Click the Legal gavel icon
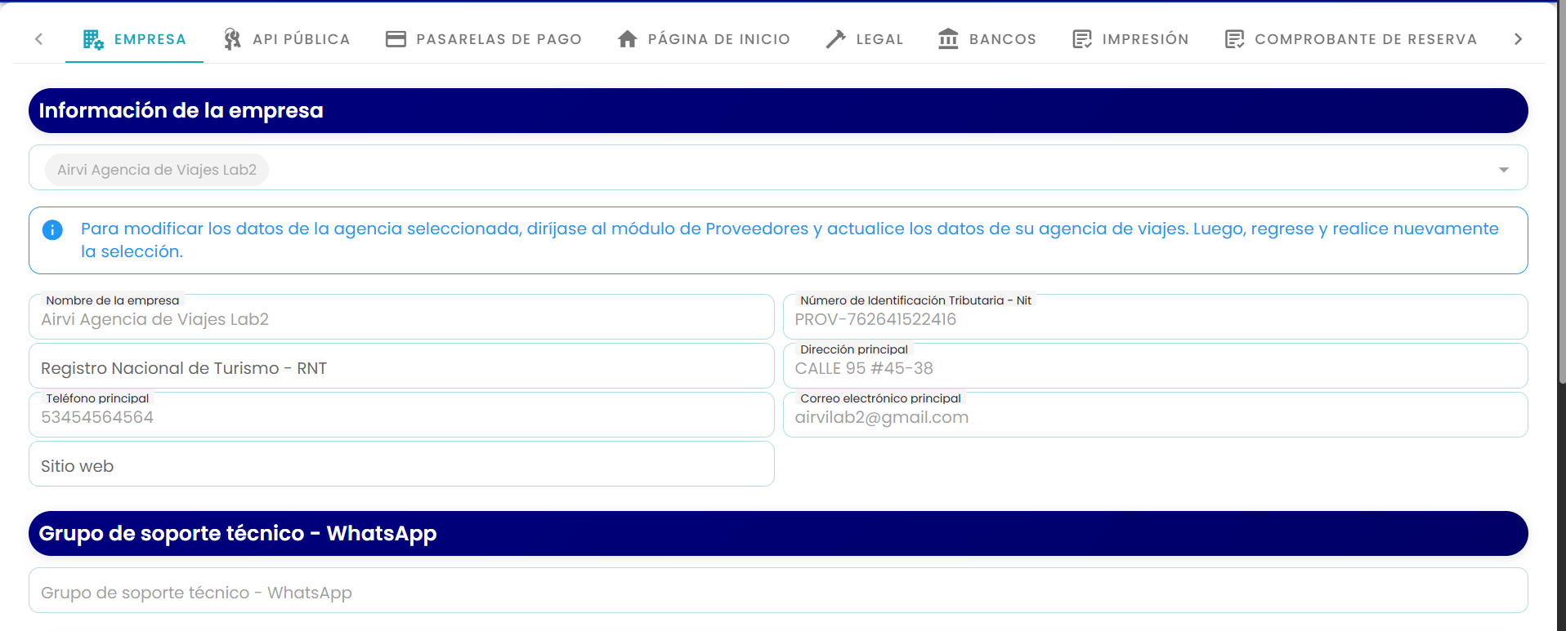Screen dimensions: 1566x631 coord(835,39)
